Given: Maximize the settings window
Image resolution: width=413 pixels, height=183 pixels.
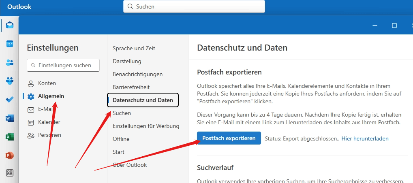Looking at the screenshot, I should click(394, 25).
